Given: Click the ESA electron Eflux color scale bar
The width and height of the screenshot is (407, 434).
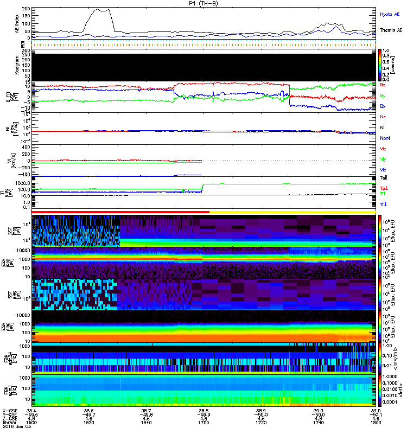Looking at the screenshot, I should 380,326.
